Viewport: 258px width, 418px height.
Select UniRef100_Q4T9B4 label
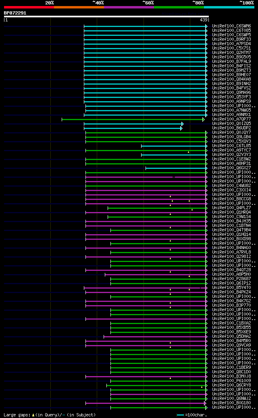coord(232,230)
